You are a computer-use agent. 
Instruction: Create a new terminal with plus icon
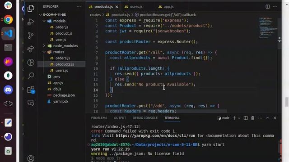tap(234, 118)
